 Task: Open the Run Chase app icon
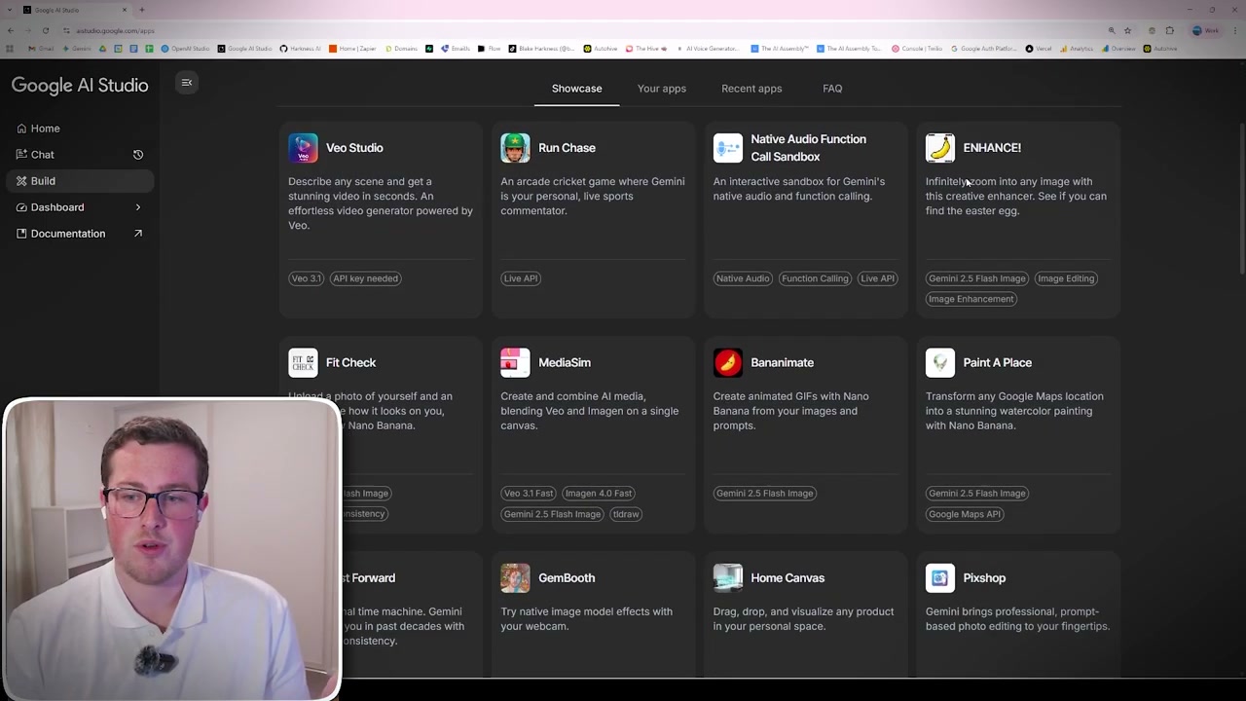click(x=515, y=148)
